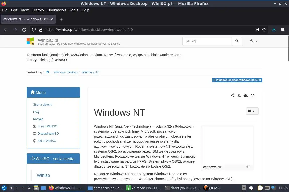The height and width of the screenshot is (192, 289).
Task: Open the volume speaker tray icon
Action: pyautogui.click(x=251, y=188)
